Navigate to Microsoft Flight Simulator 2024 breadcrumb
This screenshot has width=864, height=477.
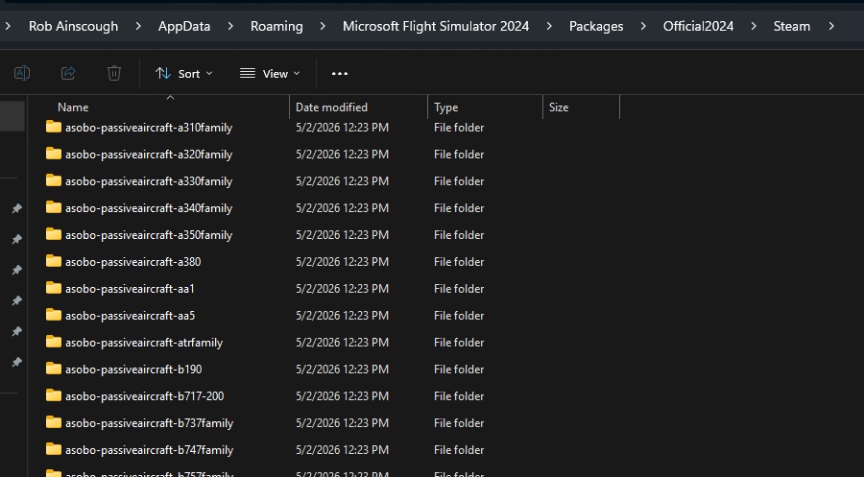tap(436, 26)
